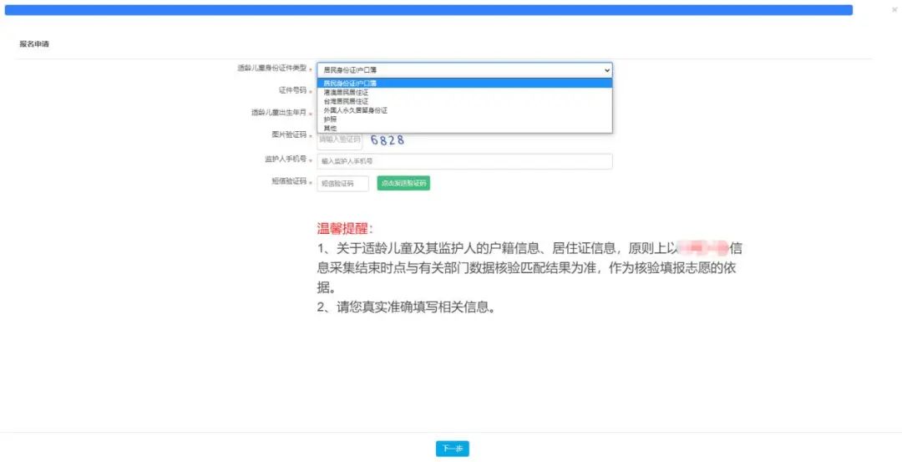Close the dialog with the top-right X

(894, 9)
